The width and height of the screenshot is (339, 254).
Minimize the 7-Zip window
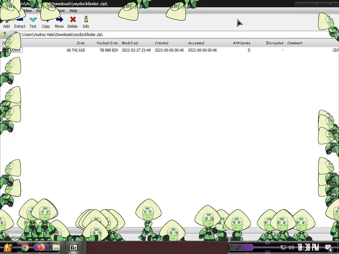point(302,4)
